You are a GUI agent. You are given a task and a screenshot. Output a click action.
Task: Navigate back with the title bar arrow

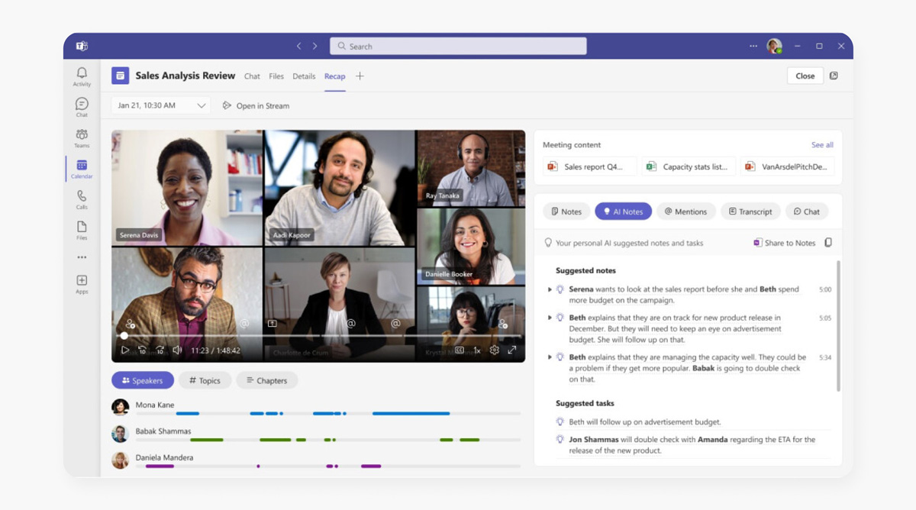coord(299,46)
